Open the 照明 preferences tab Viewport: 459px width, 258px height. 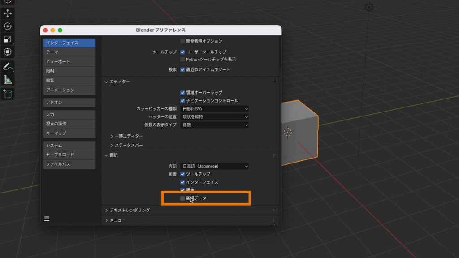pyautogui.click(x=69, y=71)
